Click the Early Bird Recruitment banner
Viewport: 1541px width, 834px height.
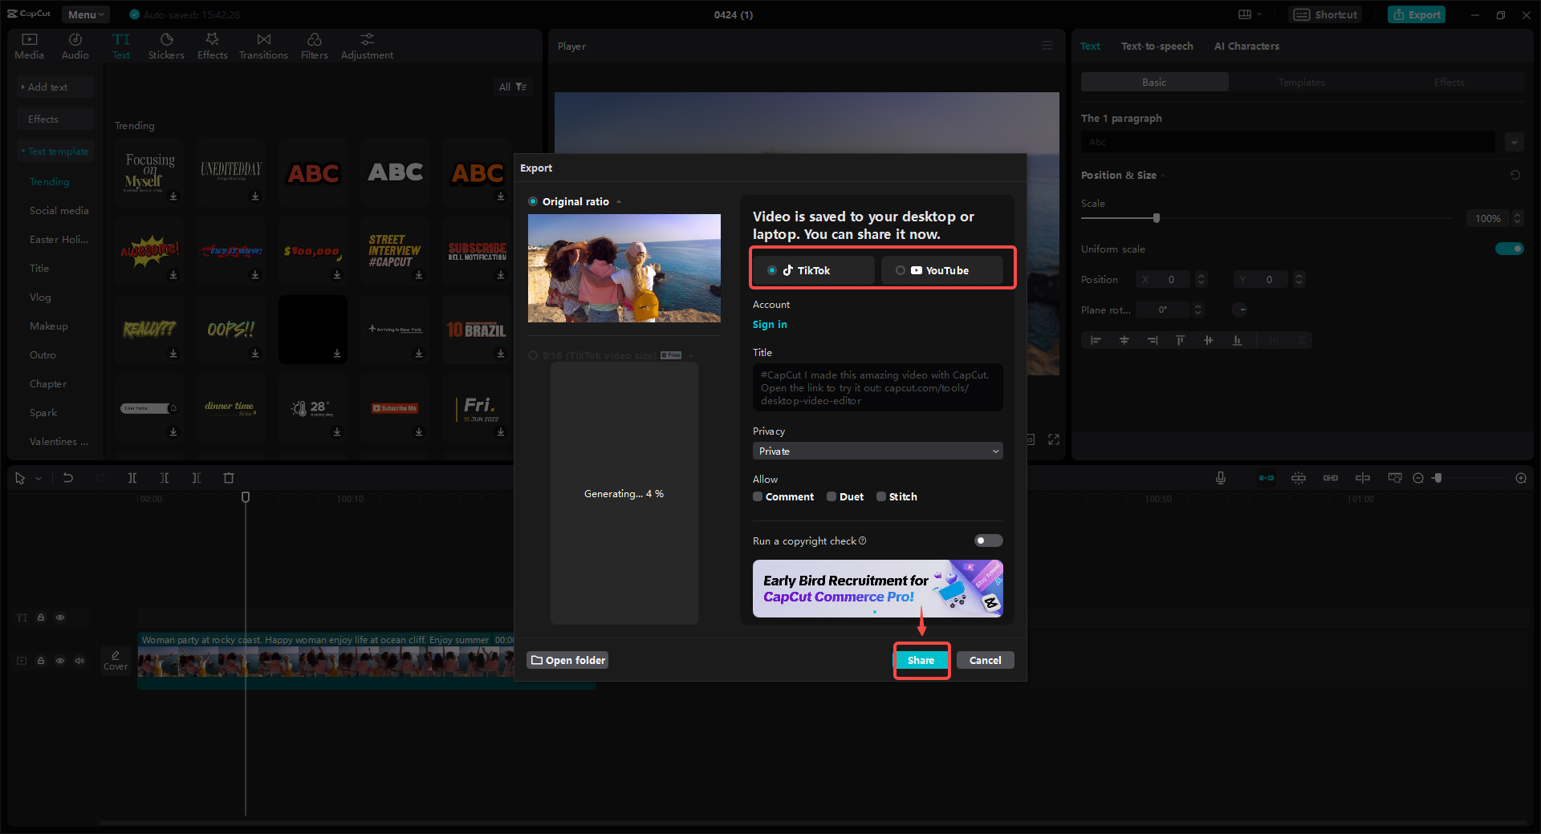click(878, 589)
